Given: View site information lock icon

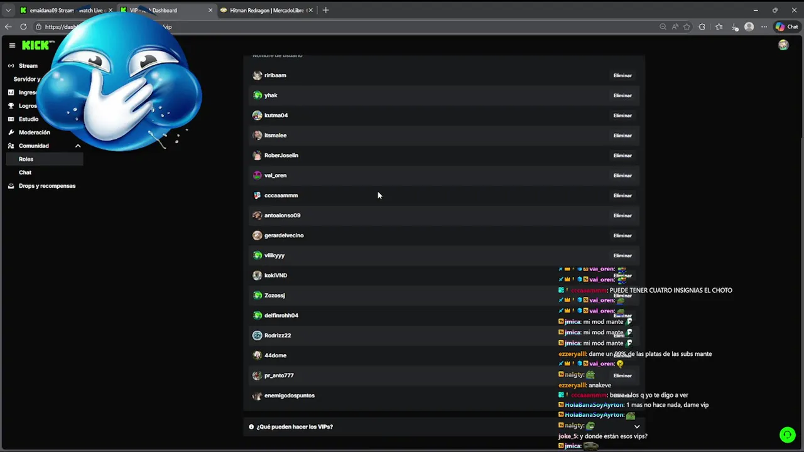Looking at the screenshot, I should coord(39,27).
